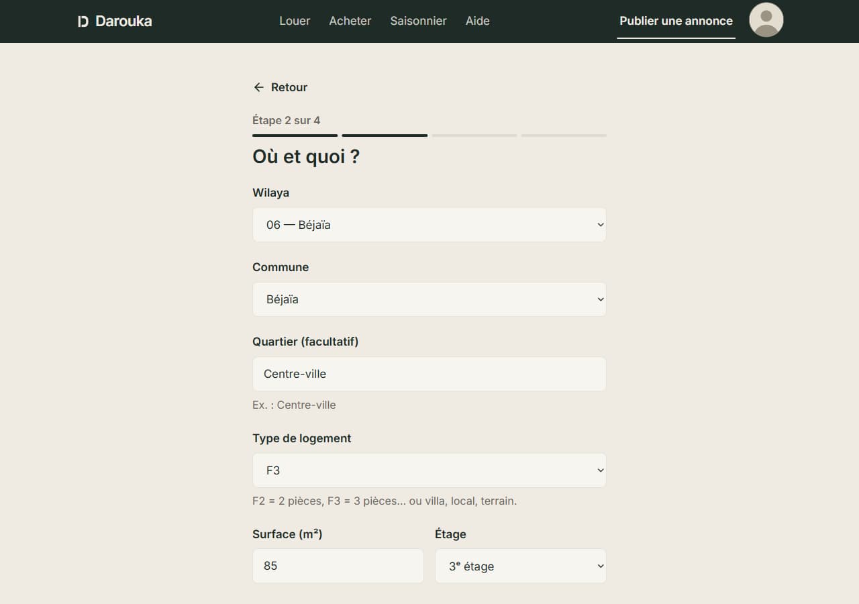This screenshot has width=859, height=604.
Task: Click Publier une annonce
Action: coord(676,21)
